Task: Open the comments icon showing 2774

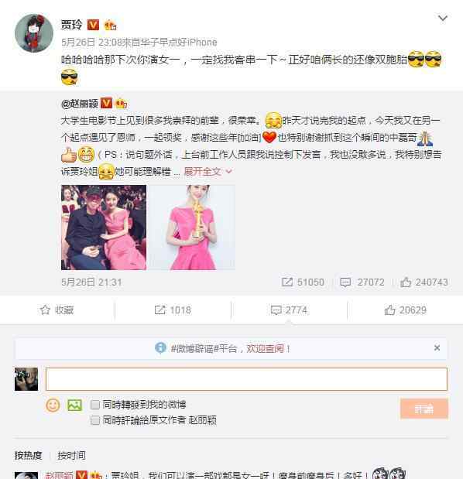Action: (x=289, y=310)
